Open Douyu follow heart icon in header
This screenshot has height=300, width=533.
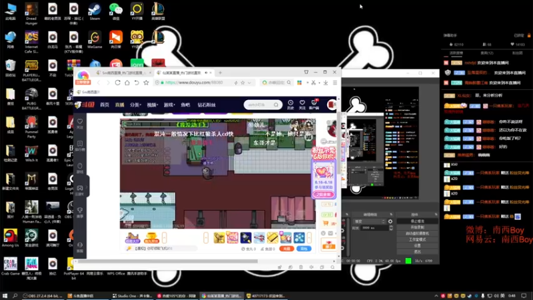[x=302, y=105]
